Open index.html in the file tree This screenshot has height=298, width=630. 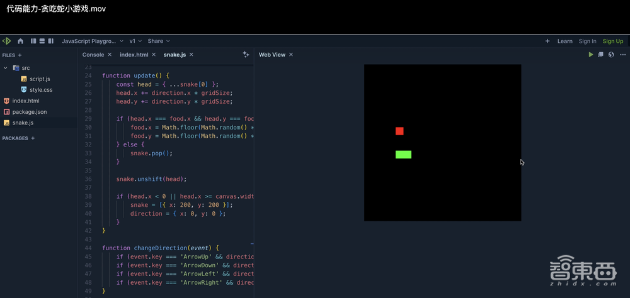(x=26, y=101)
